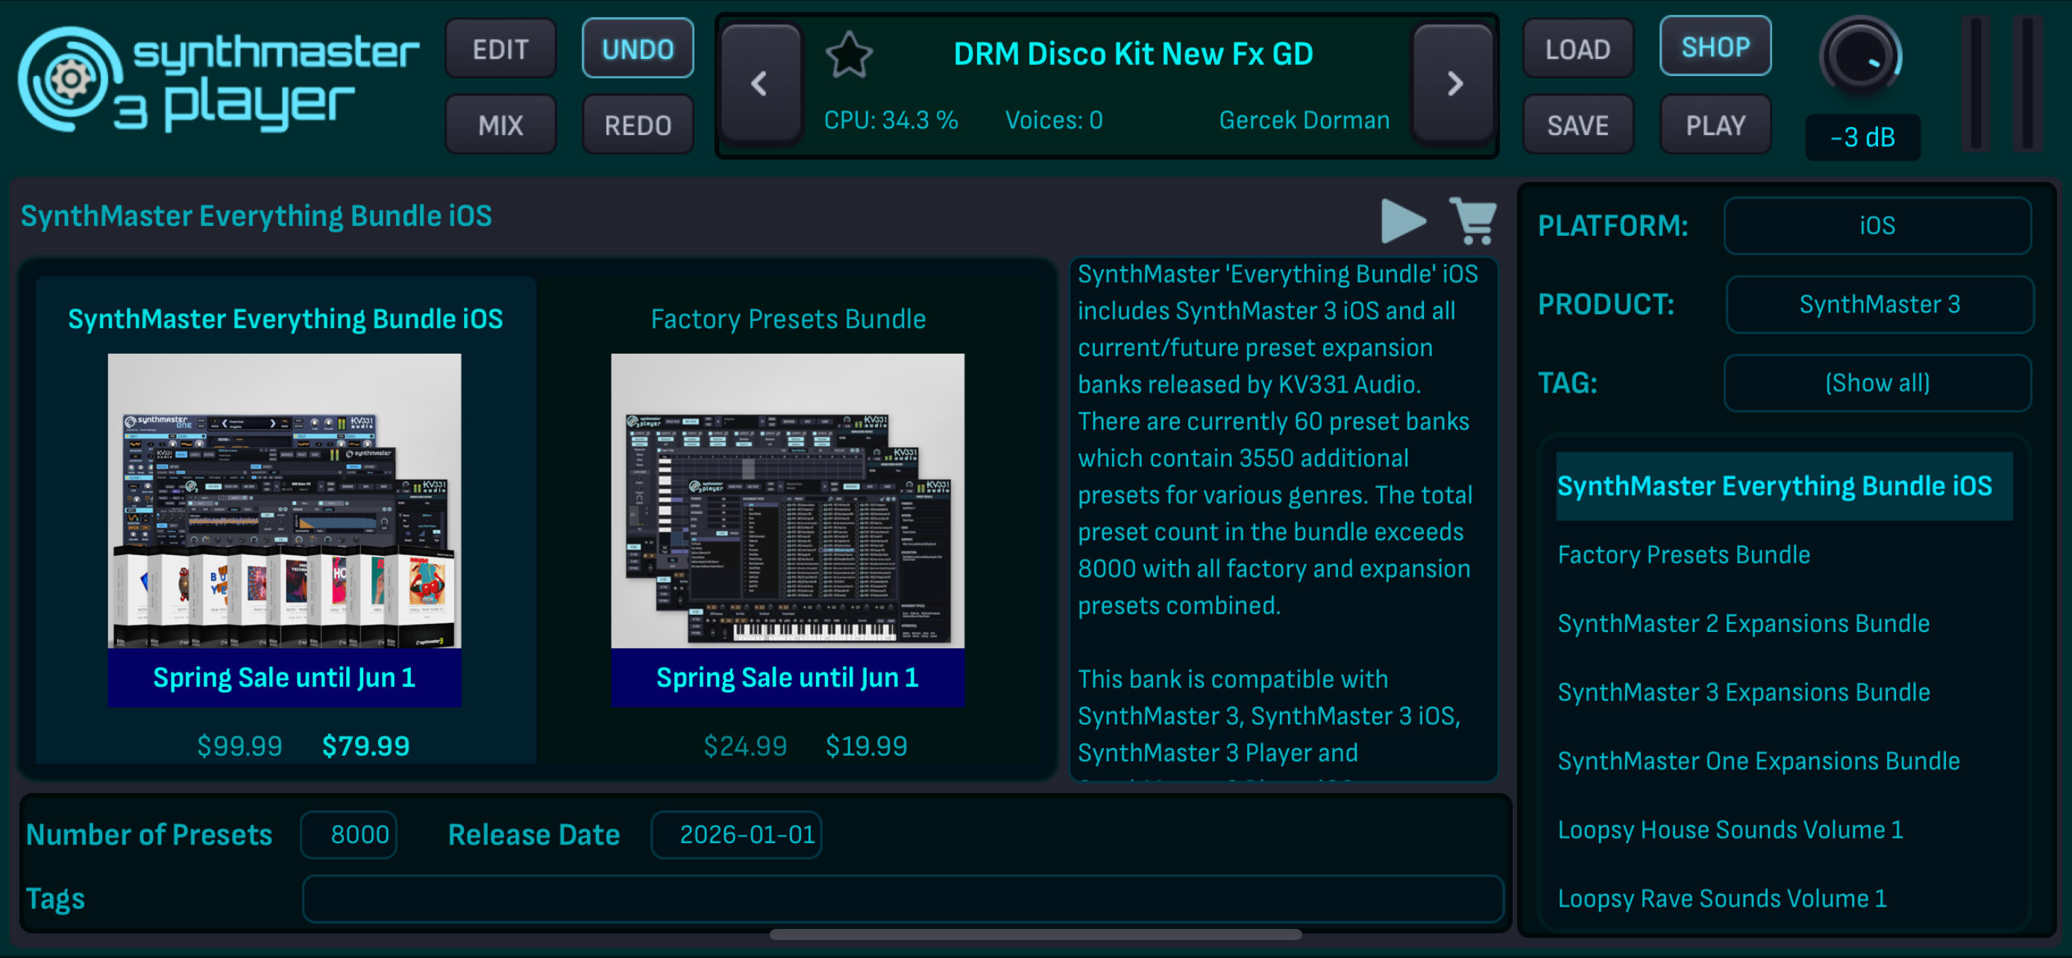
Task: Click the LOAD button
Action: click(1577, 49)
